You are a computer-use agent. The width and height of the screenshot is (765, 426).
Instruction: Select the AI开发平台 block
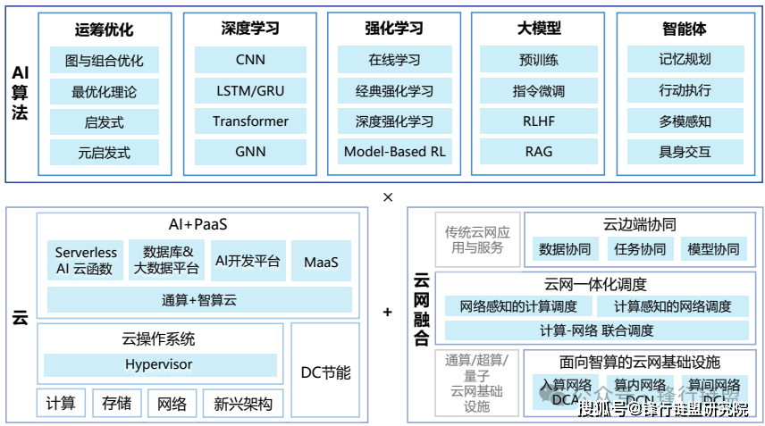pyautogui.click(x=248, y=261)
